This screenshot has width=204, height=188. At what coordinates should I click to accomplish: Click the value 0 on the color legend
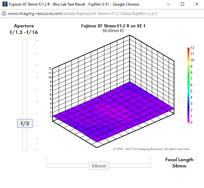click(191, 122)
